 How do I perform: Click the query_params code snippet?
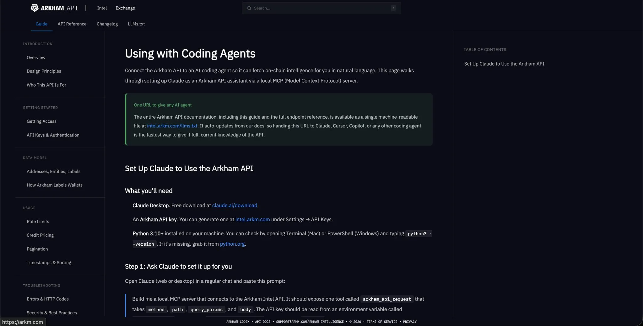[x=207, y=310]
